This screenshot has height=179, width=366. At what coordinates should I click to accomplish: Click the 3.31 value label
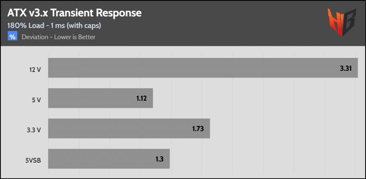click(346, 69)
